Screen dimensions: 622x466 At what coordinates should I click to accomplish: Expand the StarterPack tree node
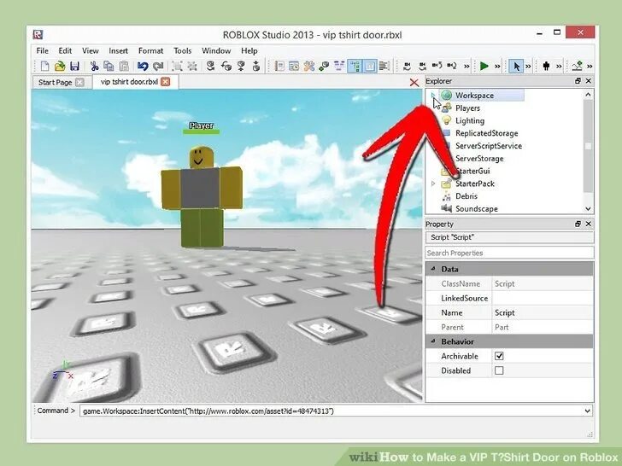click(433, 183)
